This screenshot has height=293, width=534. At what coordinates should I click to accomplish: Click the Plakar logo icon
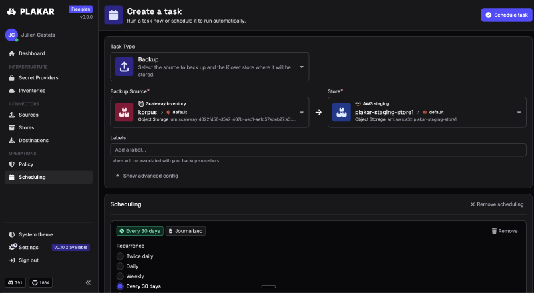tap(11, 11)
